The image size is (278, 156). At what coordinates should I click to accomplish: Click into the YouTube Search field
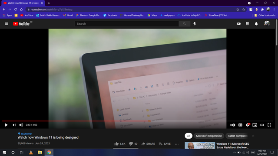(x=126, y=24)
